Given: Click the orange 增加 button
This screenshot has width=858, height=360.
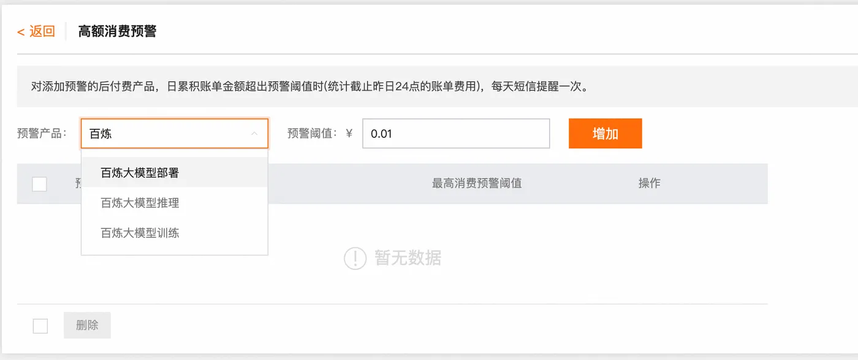Looking at the screenshot, I should pyautogui.click(x=605, y=133).
